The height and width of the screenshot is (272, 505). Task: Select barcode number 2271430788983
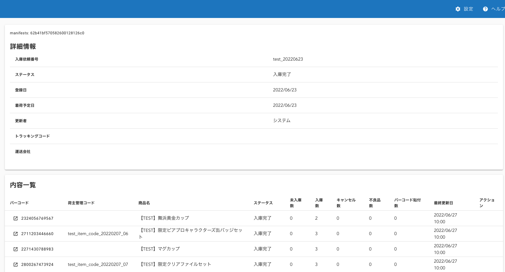(37, 249)
